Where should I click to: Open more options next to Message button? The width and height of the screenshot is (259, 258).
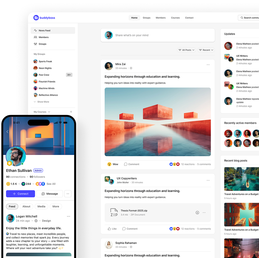[x=68, y=194]
